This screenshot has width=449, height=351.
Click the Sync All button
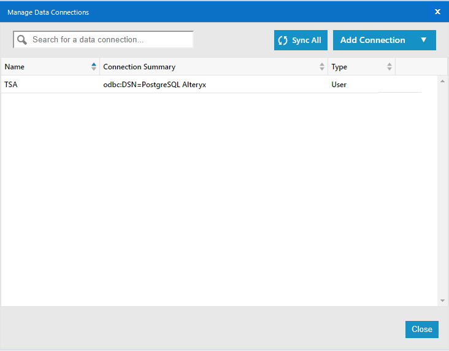coord(301,40)
